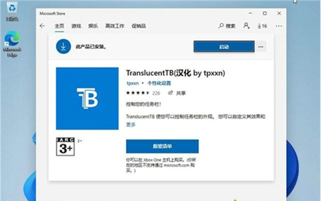Viewport: 321px width, 201px height.
Task: Switch to the 游戏 tab
Action: coord(76,26)
